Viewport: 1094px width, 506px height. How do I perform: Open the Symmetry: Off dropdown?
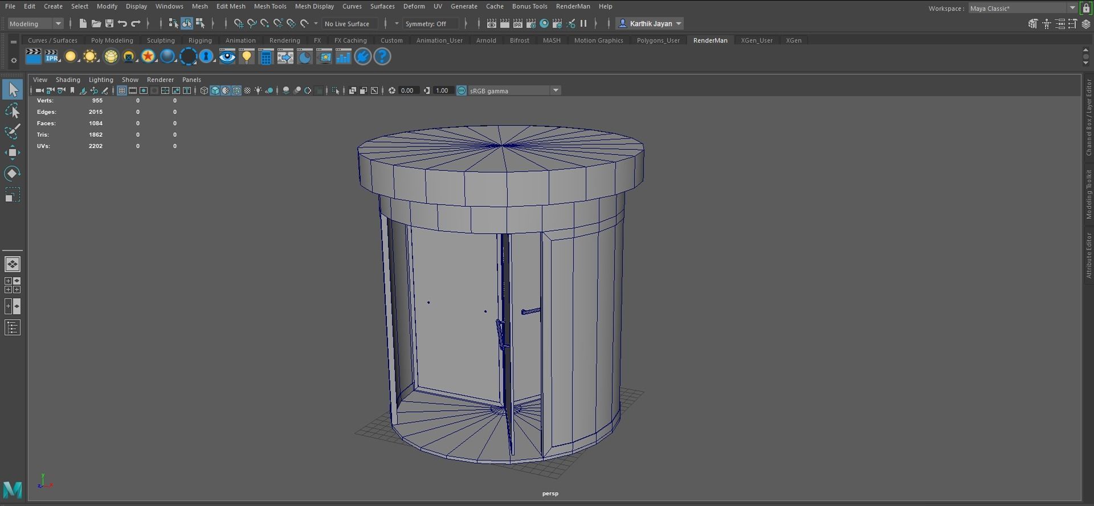[430, 23]
